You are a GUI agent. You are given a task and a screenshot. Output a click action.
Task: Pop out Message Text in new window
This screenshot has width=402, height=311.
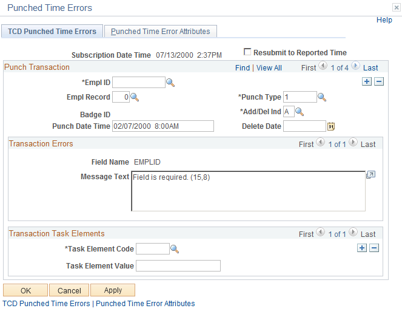(x=370, y=175)
